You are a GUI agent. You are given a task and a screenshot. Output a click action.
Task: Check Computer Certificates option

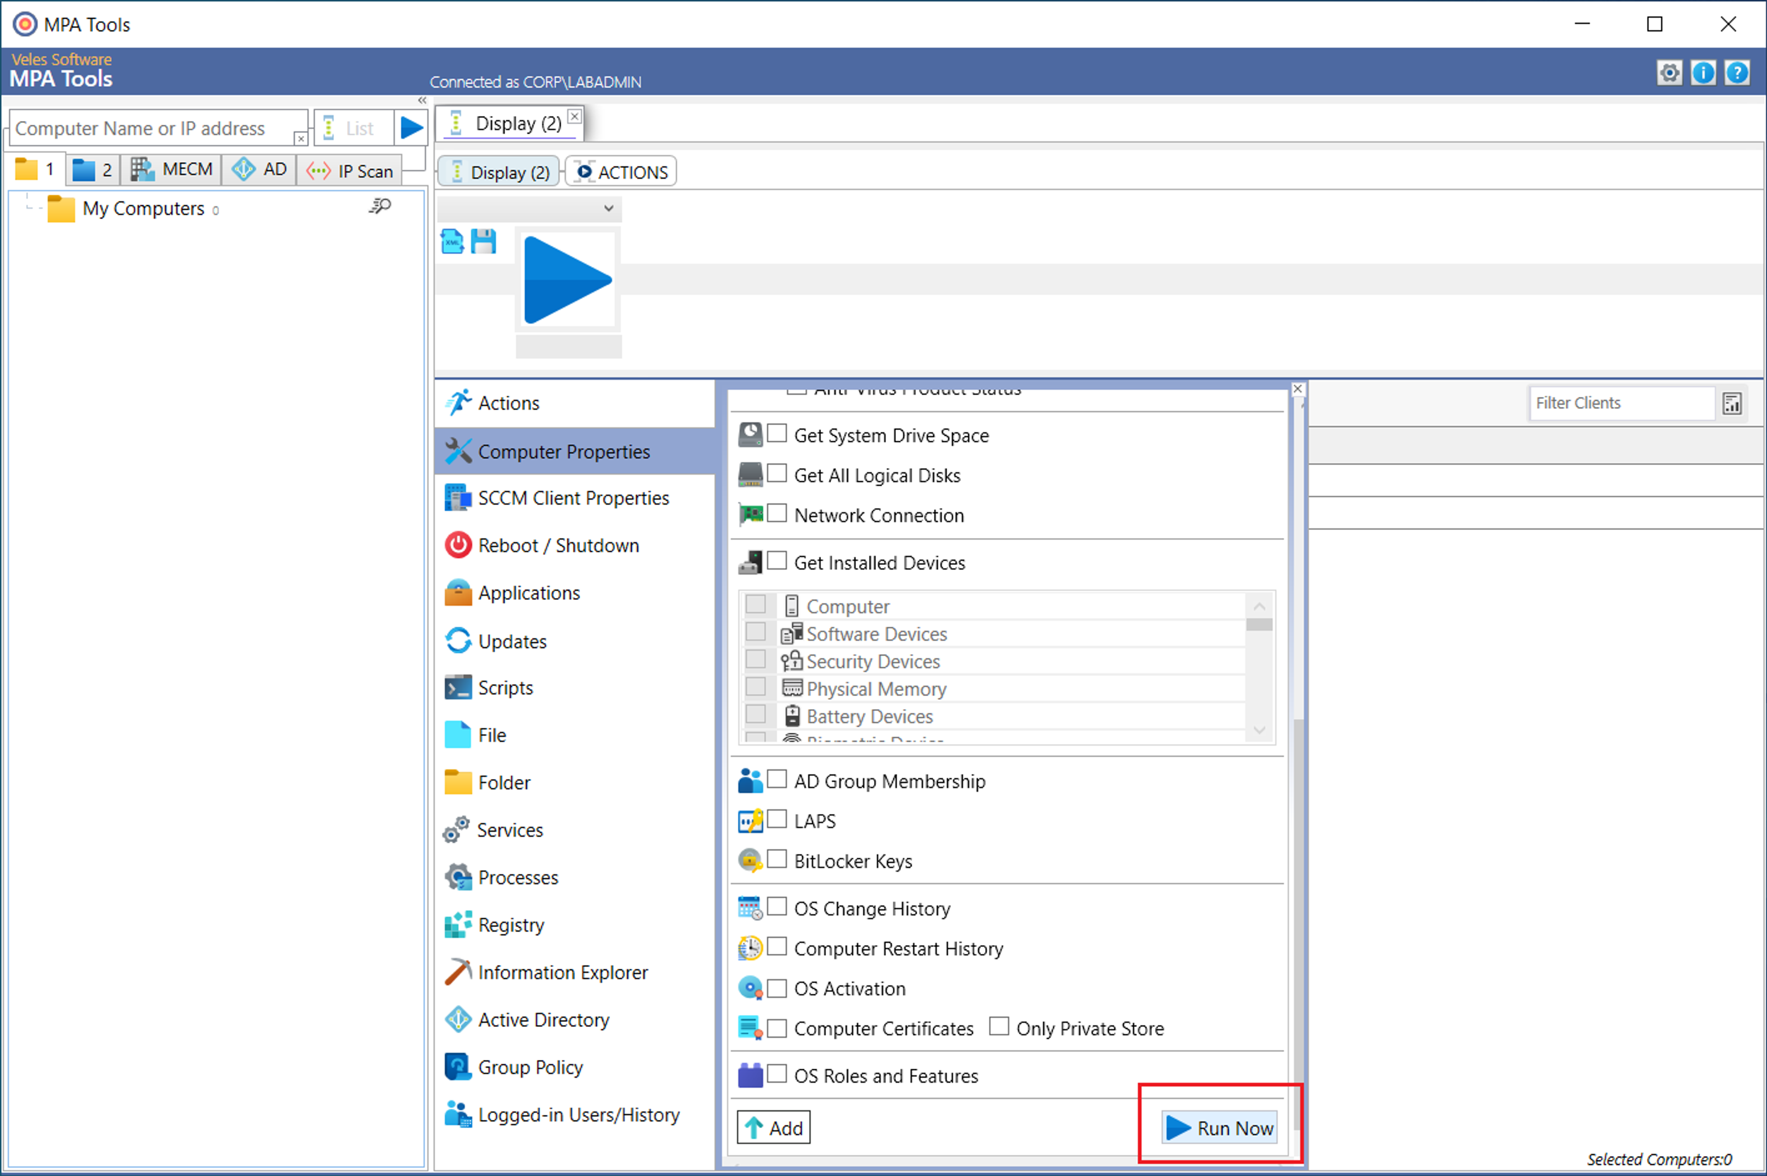(x=777, y=1027)
